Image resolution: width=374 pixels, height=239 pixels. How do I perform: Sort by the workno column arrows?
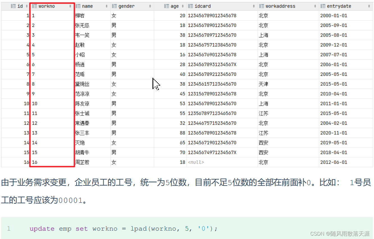click(x=70, y=6)
